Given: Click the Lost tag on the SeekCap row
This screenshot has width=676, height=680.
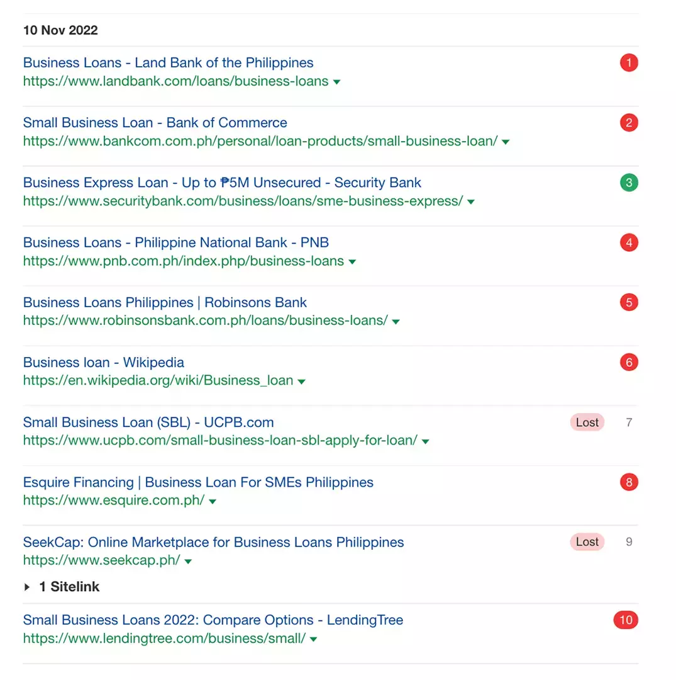Looking at the screenshot, I should point(587,541).
